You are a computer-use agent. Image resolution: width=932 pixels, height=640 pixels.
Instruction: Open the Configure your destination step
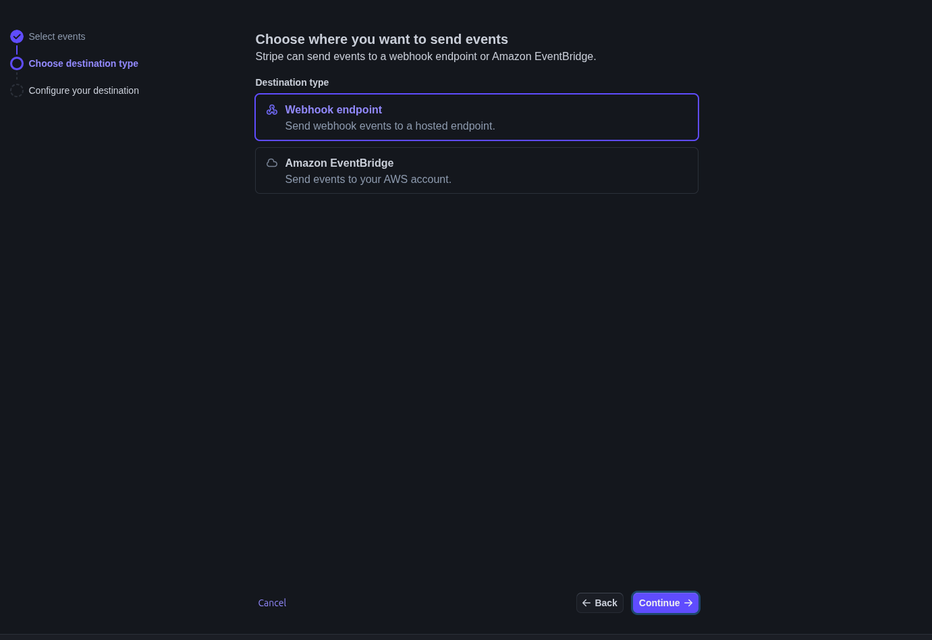pyautogui.click(x=84, y=90)
